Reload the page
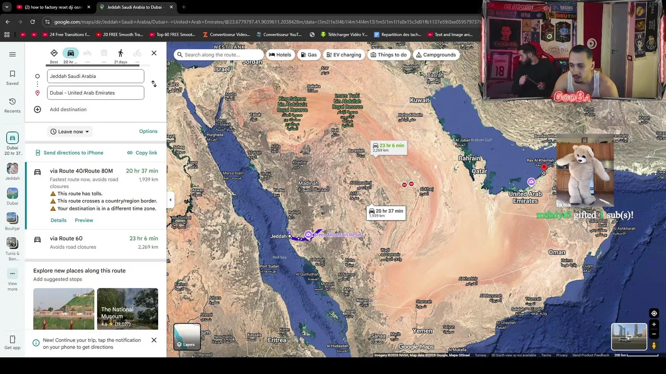This screenshot has height=374, width=666. click(32, 22)
